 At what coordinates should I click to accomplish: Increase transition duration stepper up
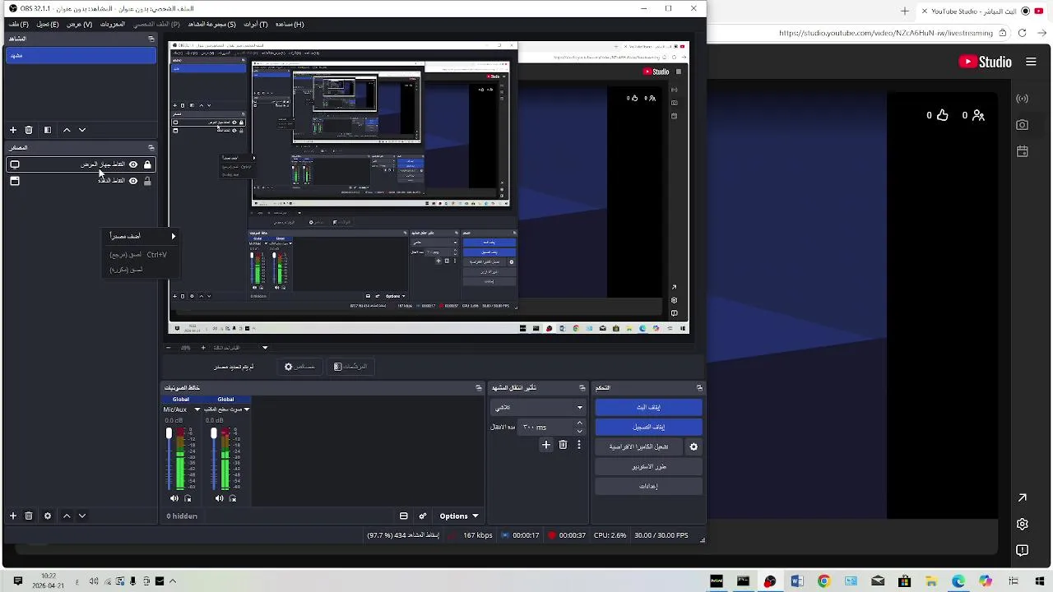pyautogui.click(x=579, y=423)
